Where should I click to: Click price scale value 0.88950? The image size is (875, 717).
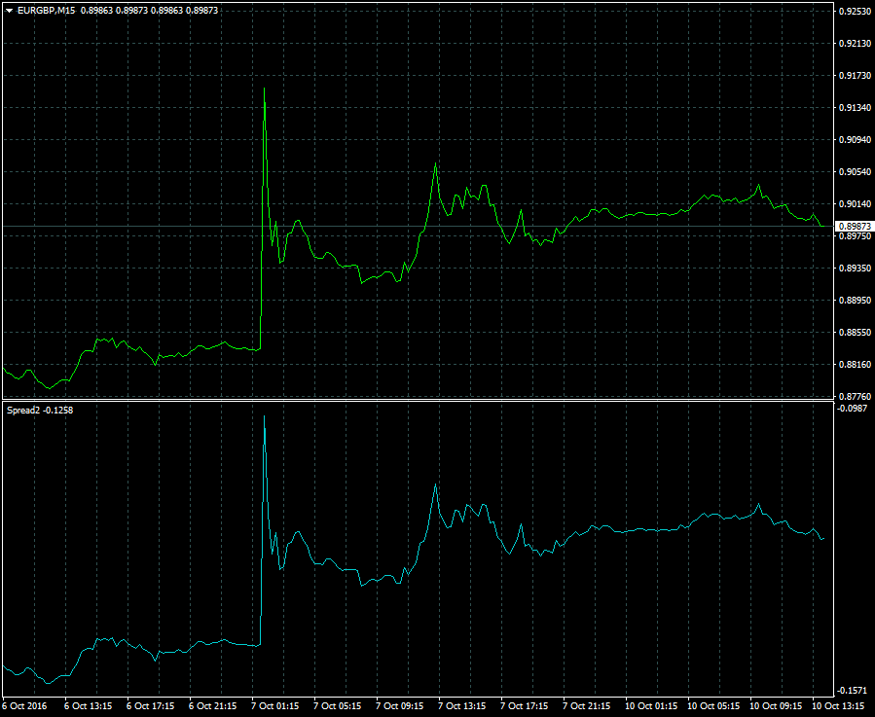pos(855,301)
